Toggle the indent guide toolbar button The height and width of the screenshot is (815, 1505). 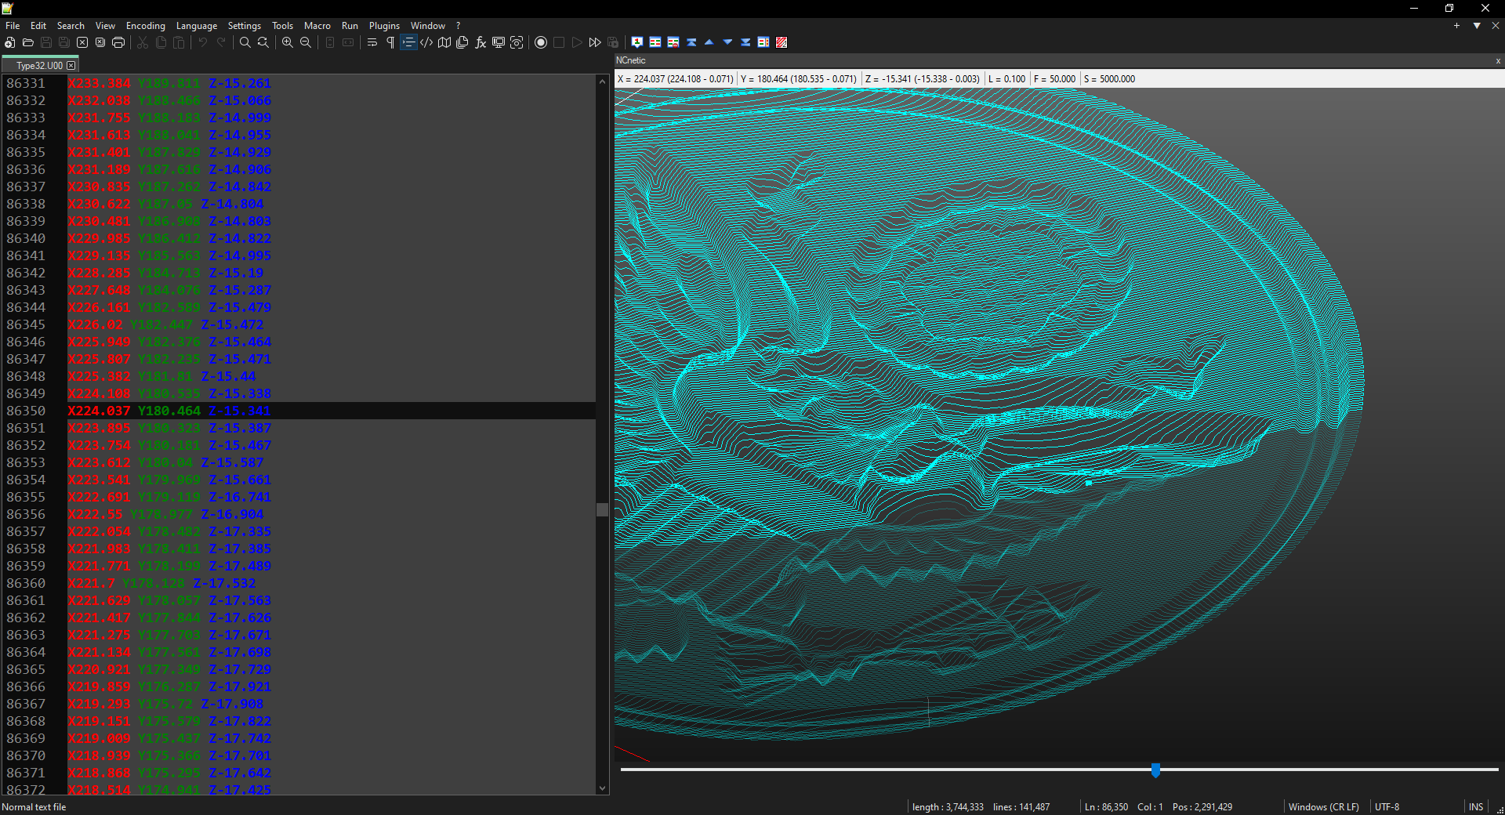tap(408, 42)
